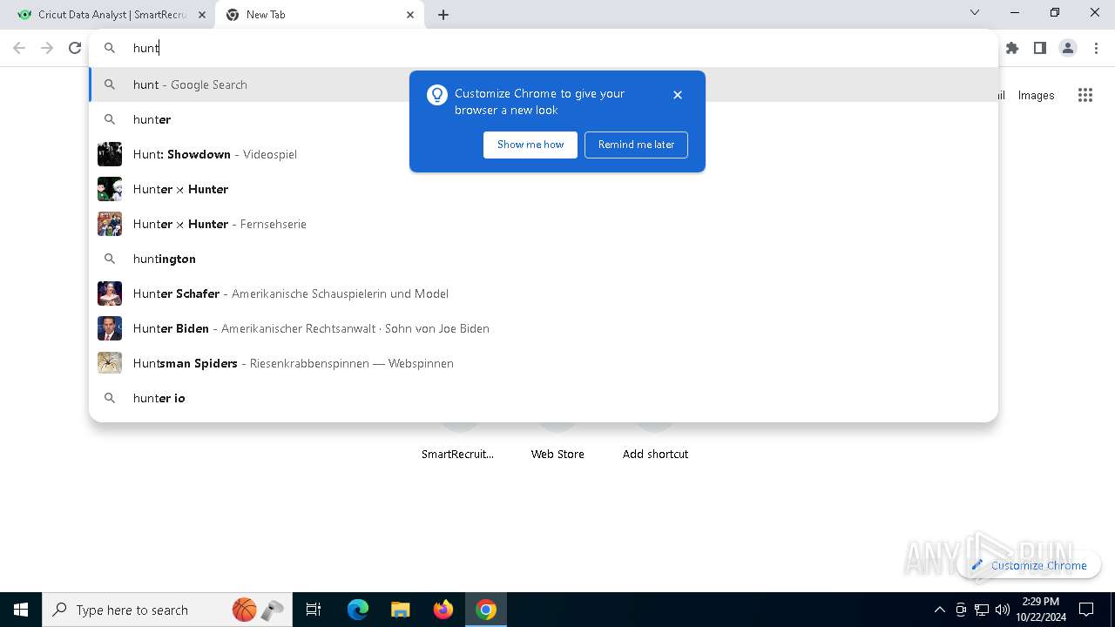Open the network status tray icon
This screenshot has height=627, width=1115.
[x=982, y=610]
